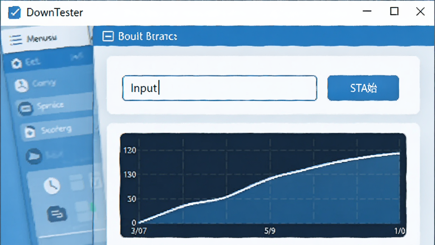This screenshot has width=435, height=245.
Task: Select the "5/9" date label under chart
Action: (x=270, y=231)
